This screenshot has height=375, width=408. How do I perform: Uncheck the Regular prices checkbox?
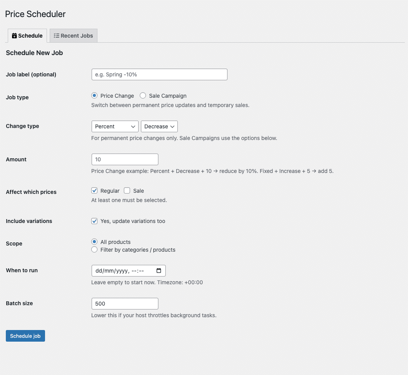94,191
